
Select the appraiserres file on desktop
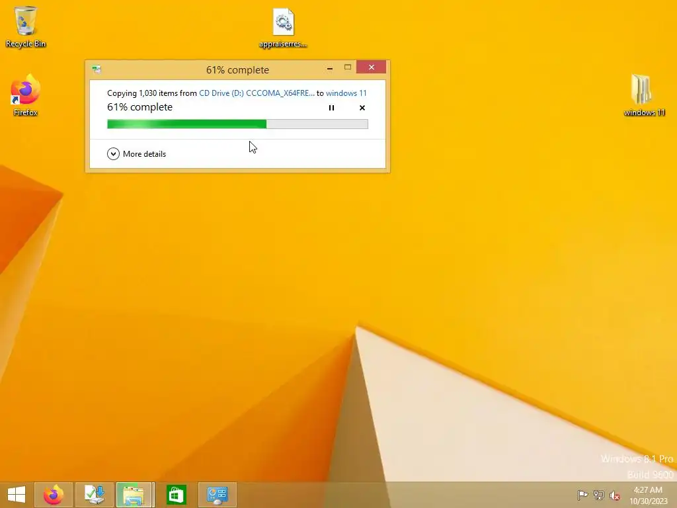(283, 28)
